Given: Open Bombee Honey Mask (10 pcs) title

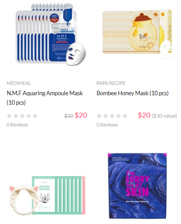Looking at the screenshot, I should [132, 93].
